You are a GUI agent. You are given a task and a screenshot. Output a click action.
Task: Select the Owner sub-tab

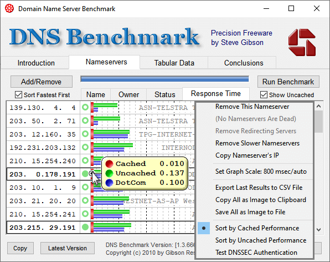pyautogui.click(x=128, y=94)
